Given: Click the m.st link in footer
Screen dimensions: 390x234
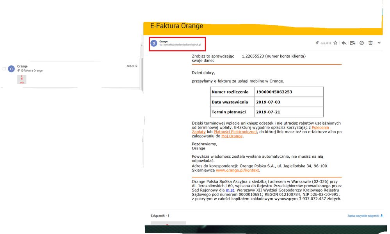Looking at the screenshot, I should pos(230,190).
